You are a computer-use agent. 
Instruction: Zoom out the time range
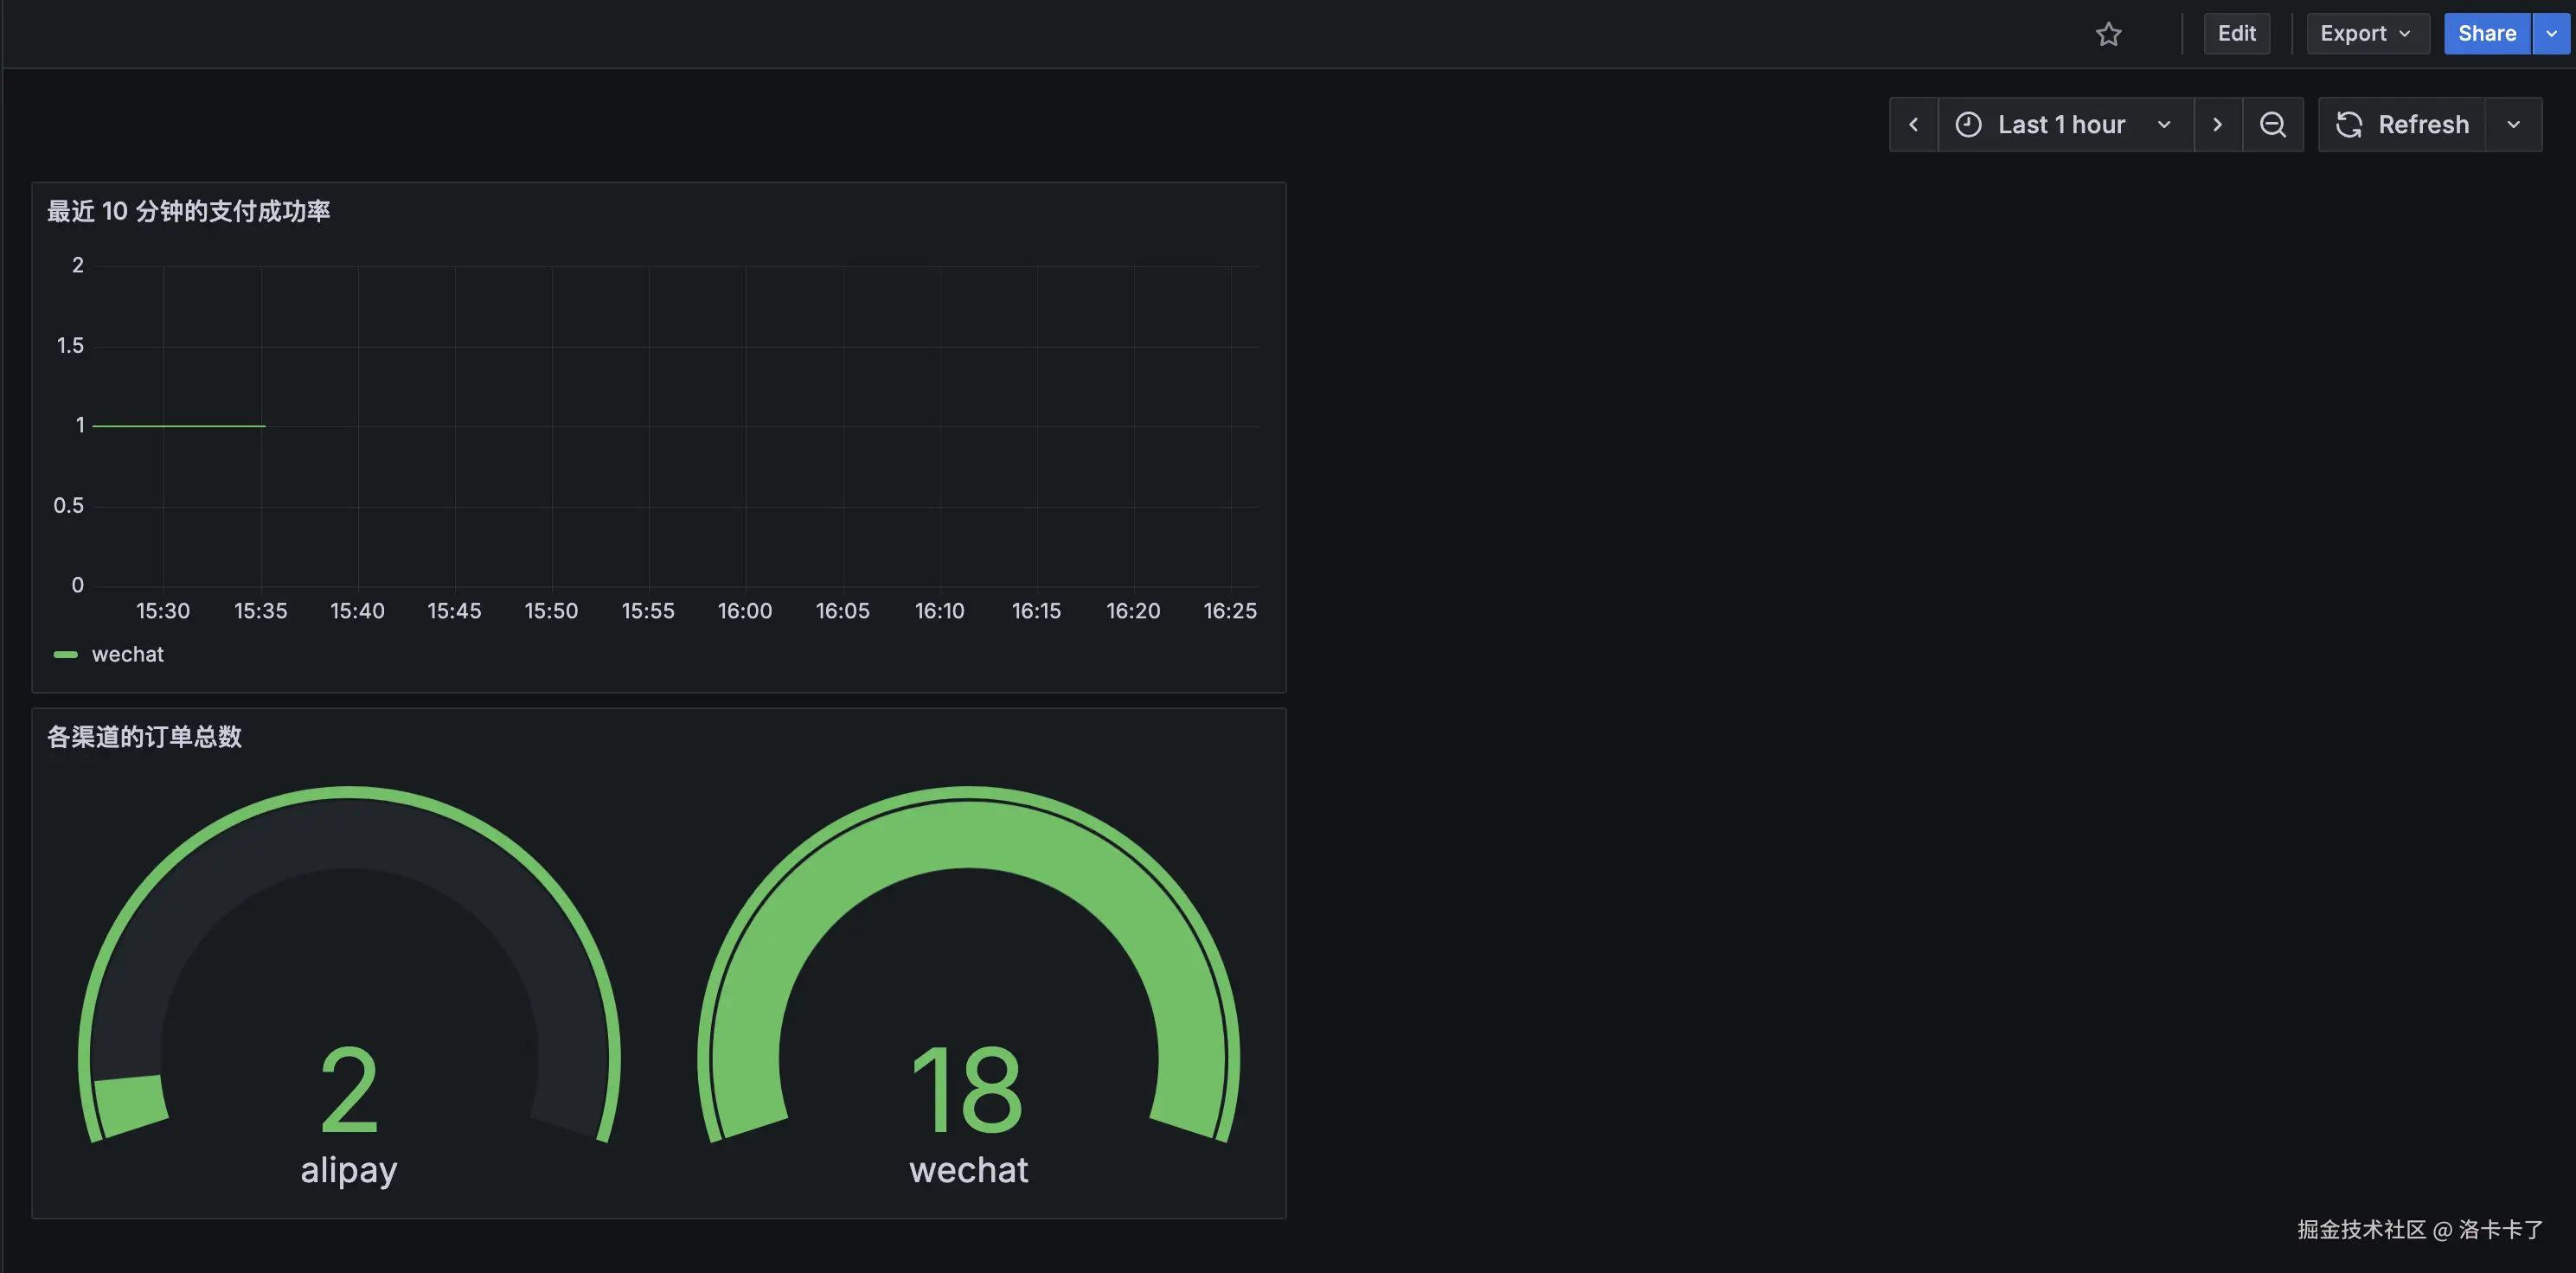click(2272, 125)
